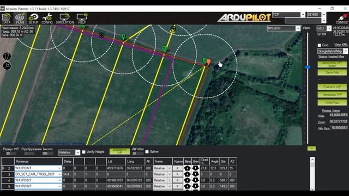Open the SETUP gears screen
This screenshot has width=349, height=196.
coord(33,18)
